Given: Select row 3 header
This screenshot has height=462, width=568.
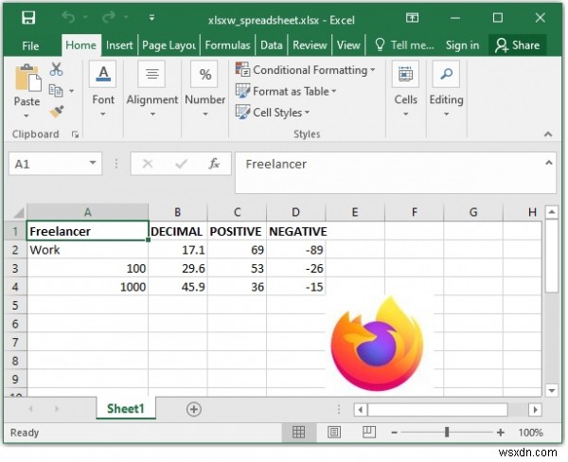Looking at the screenshot, I should (x=15, y=269).
